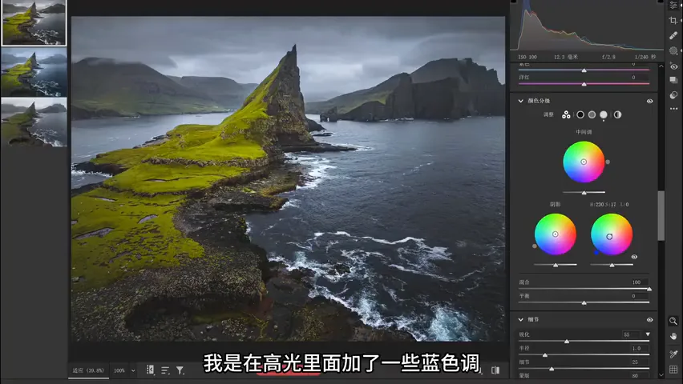Click the H:230 S:17 readout text
Viewport: 683px width, 384px height.
tap(604, 204)
